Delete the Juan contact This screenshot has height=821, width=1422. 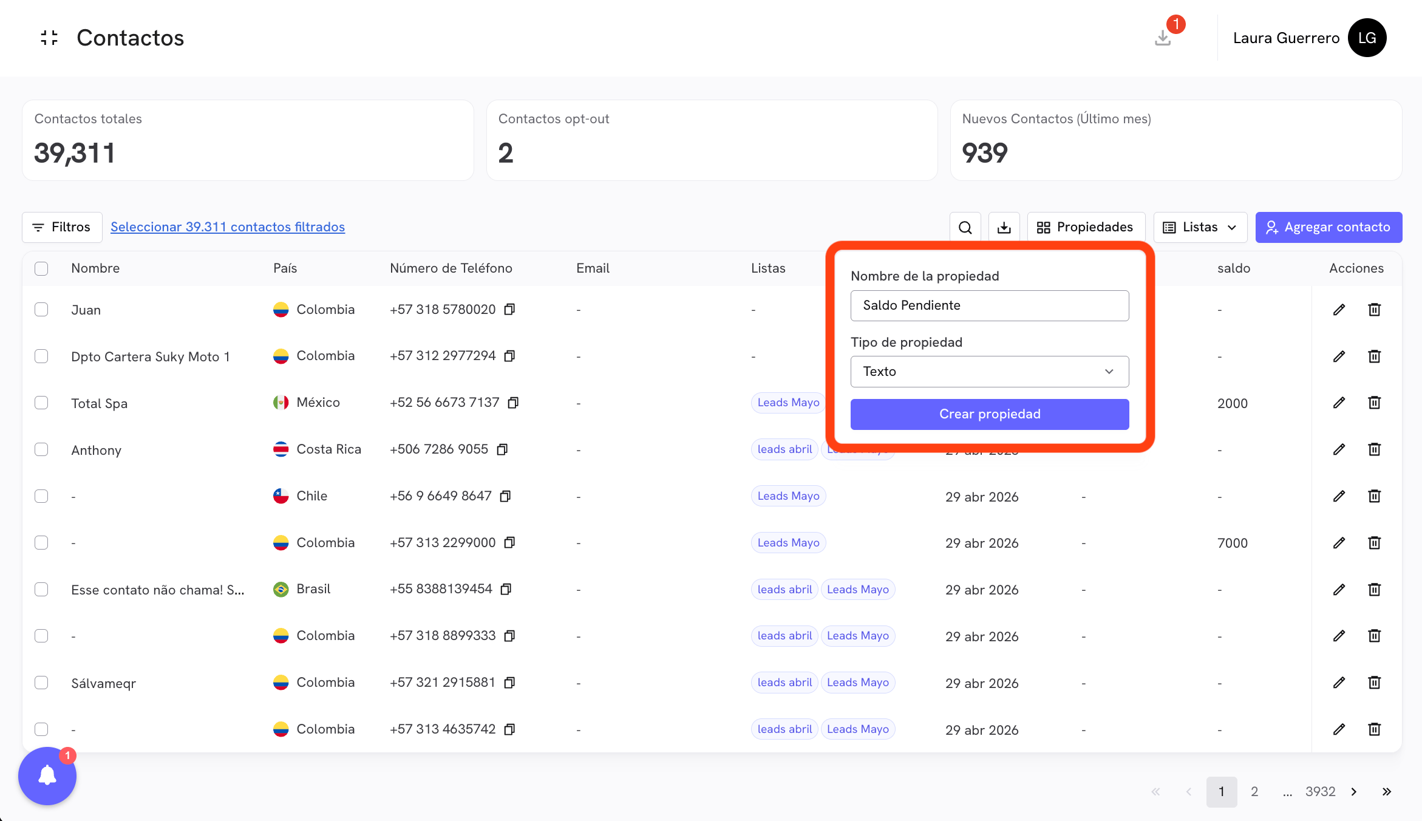(1375, 310)
